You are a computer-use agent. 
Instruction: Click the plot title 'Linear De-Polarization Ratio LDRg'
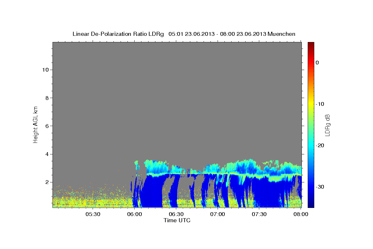point(118,34)
